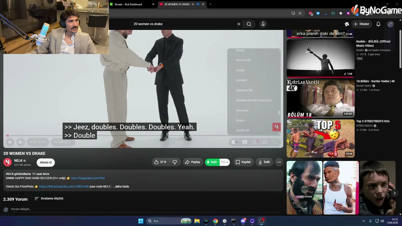Image resolution: width=402 pixels, height=226 pixels.
Task: Click the green İndir download button
Action: point(212,162)
